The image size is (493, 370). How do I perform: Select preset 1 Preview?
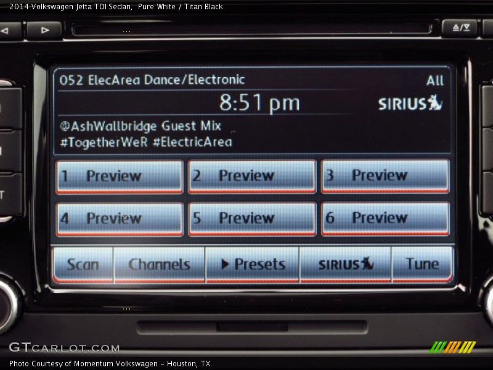click(120, 176)
